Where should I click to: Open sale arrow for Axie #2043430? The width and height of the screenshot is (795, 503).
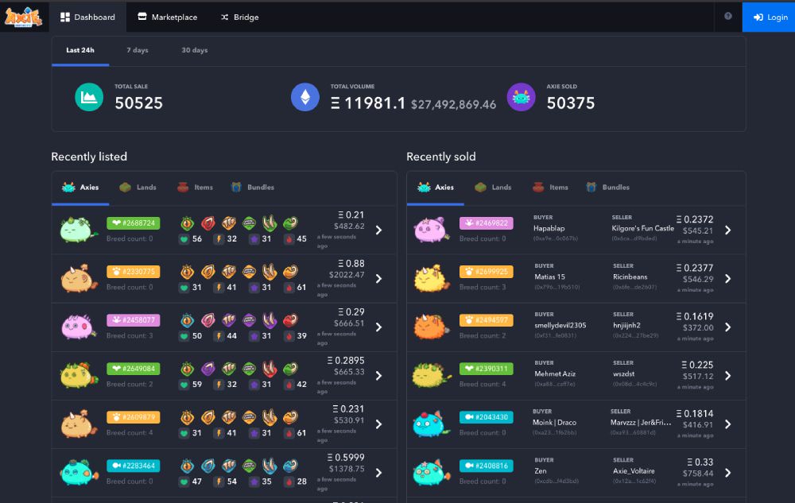[x=728, y=424]
